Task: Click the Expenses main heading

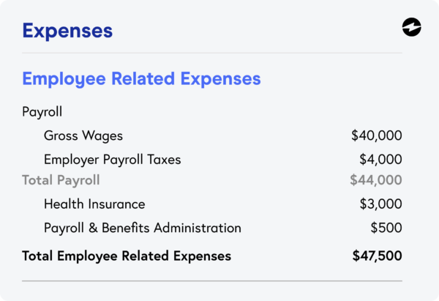Action: [67, 31]
